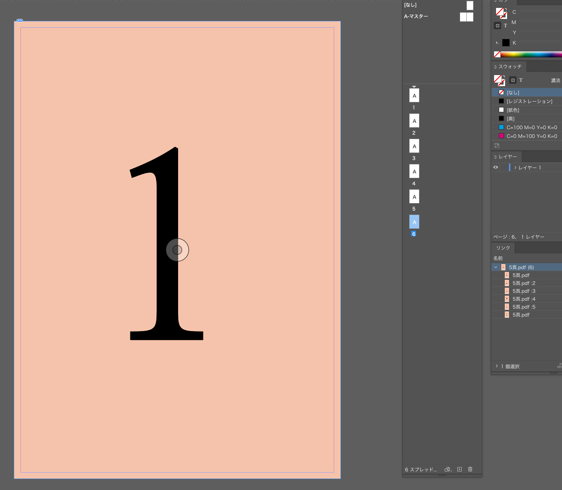The width and height of the screenshot is (562, 490).
Task: Select the [なし] master page thumbnail
Action: (x=470, y=5)
